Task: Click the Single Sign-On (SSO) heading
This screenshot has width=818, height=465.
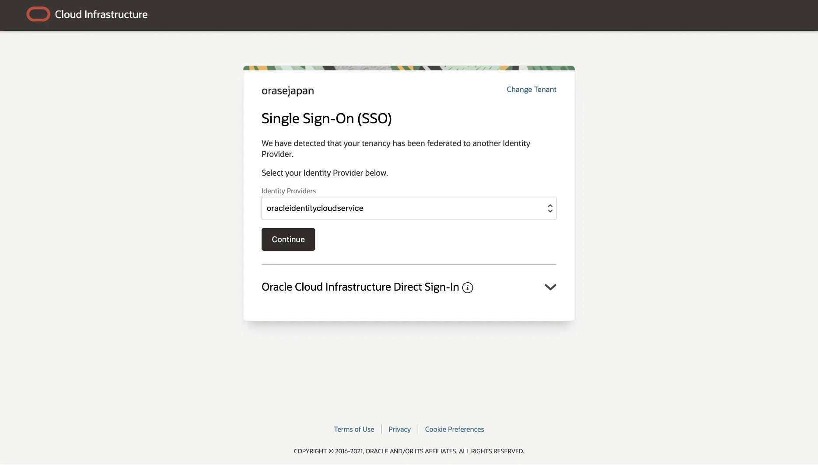Action: [x=326, y=118]
